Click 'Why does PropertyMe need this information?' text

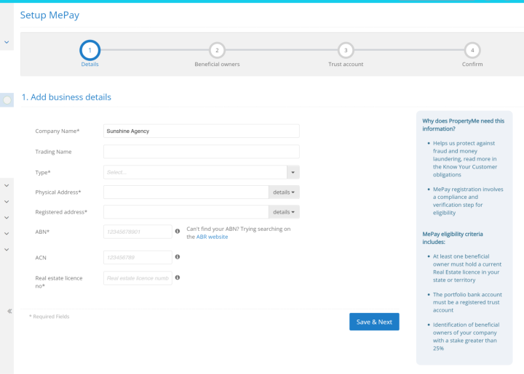pyautogui.click(x=463, y=125)
